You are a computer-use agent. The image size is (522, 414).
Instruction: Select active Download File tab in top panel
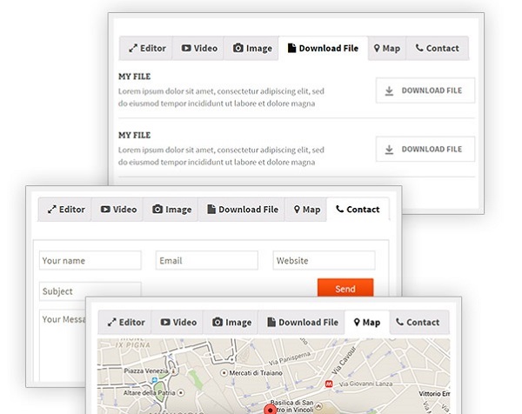(x=323, y=48)
